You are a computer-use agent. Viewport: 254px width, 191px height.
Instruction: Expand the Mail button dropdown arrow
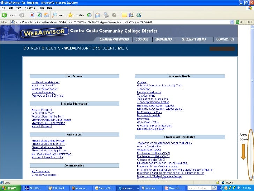pos(101,15)
